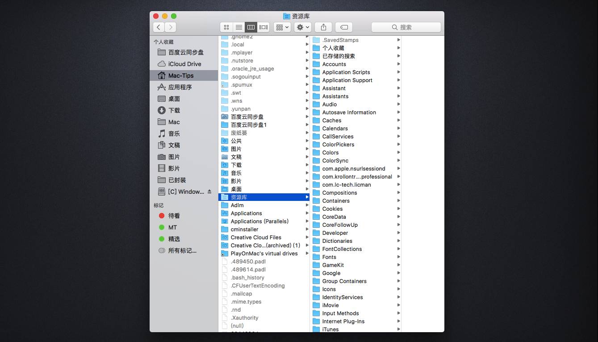Screen dimensions: 598x342
Task: Expand the Application Support folder arrow
Action: tap(398, 80)
